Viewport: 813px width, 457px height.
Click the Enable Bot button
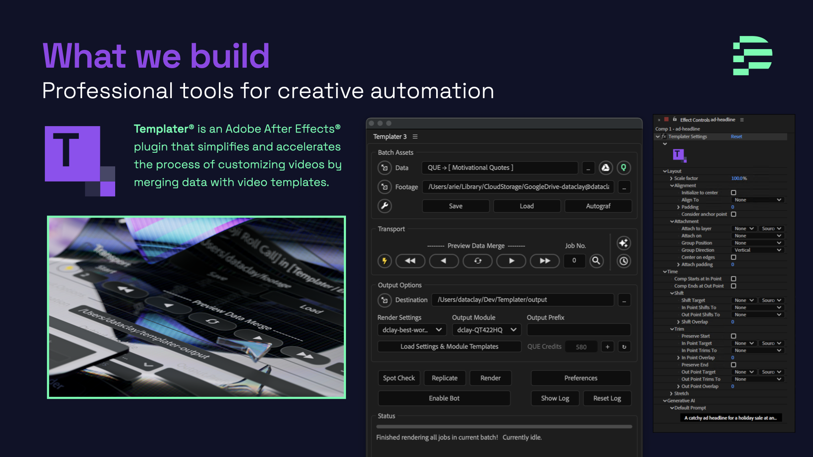pyautogui.click(x=444, y=398)
